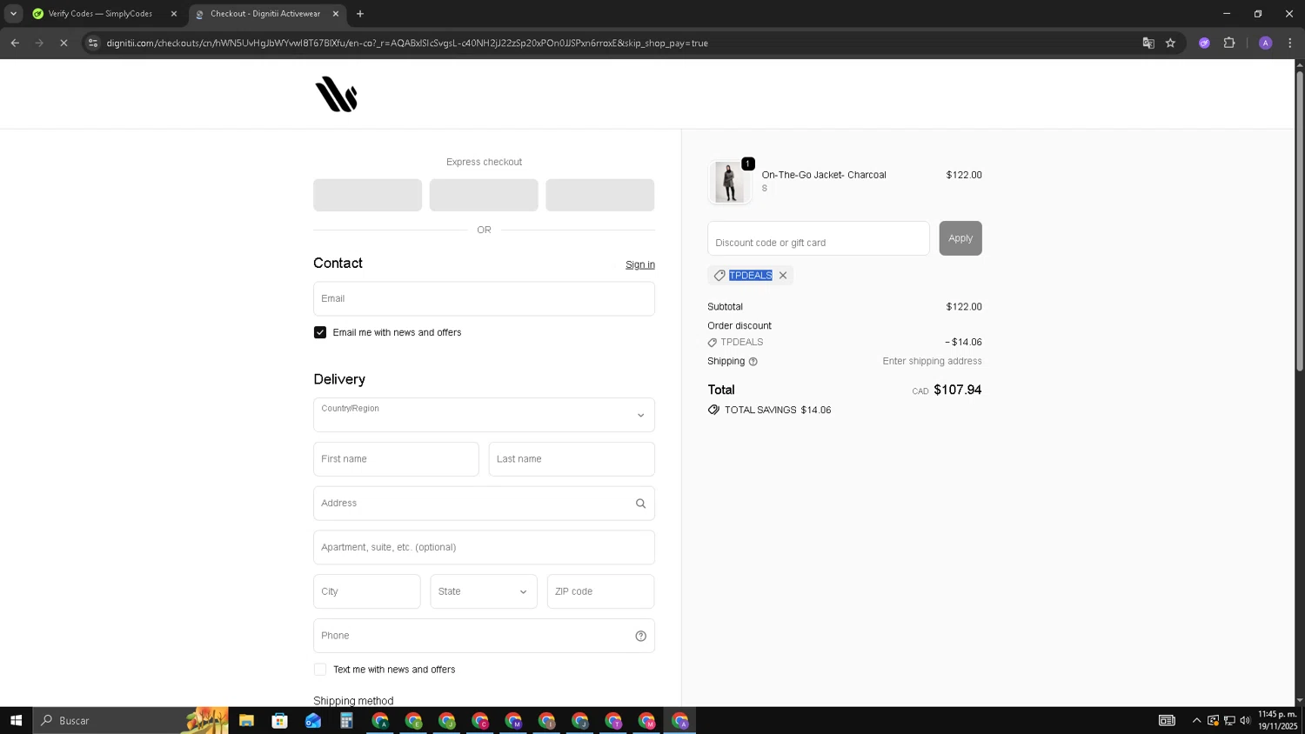Click the On-The-Go Jacket product thumbnail
This screenshot has height=734, width=1305.
pyautogui.click(x=729, y=182)
